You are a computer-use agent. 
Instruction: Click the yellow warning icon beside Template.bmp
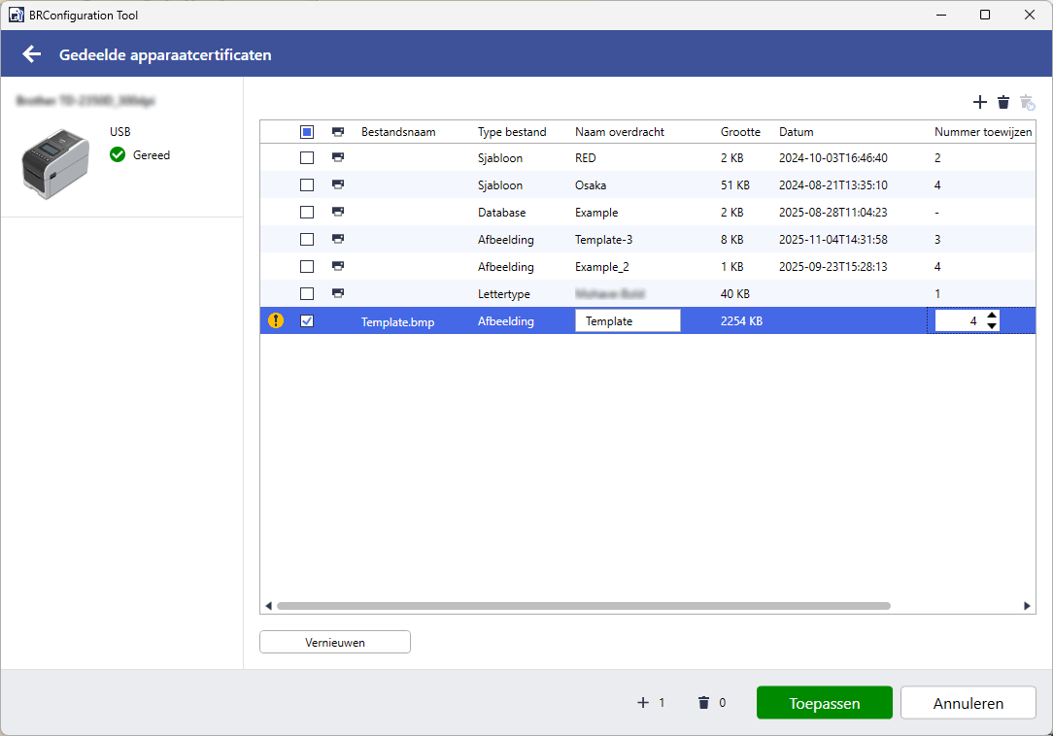[276, 320]
